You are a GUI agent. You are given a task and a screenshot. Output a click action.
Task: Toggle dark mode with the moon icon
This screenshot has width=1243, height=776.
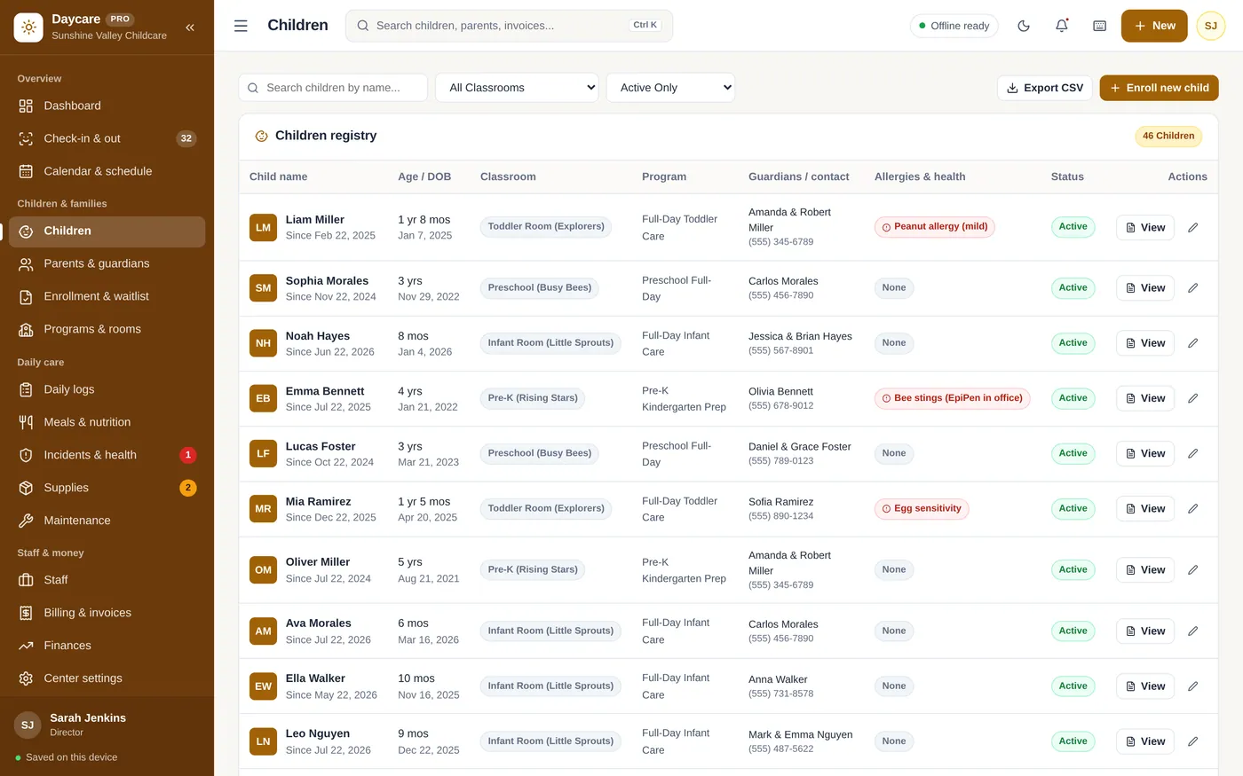tap(1024, 26)
